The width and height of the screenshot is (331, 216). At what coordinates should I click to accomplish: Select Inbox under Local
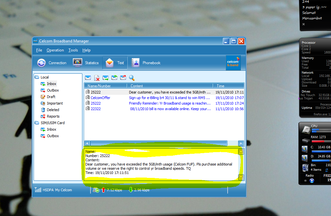pos(51,84)
